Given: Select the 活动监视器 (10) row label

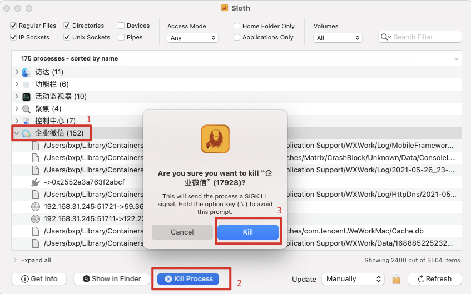Looking at the screenshot, I should [x=61, y=97].
